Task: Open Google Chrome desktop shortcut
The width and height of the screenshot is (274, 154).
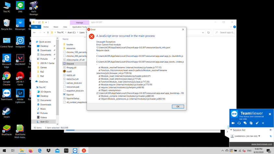Action: (6, 78)
